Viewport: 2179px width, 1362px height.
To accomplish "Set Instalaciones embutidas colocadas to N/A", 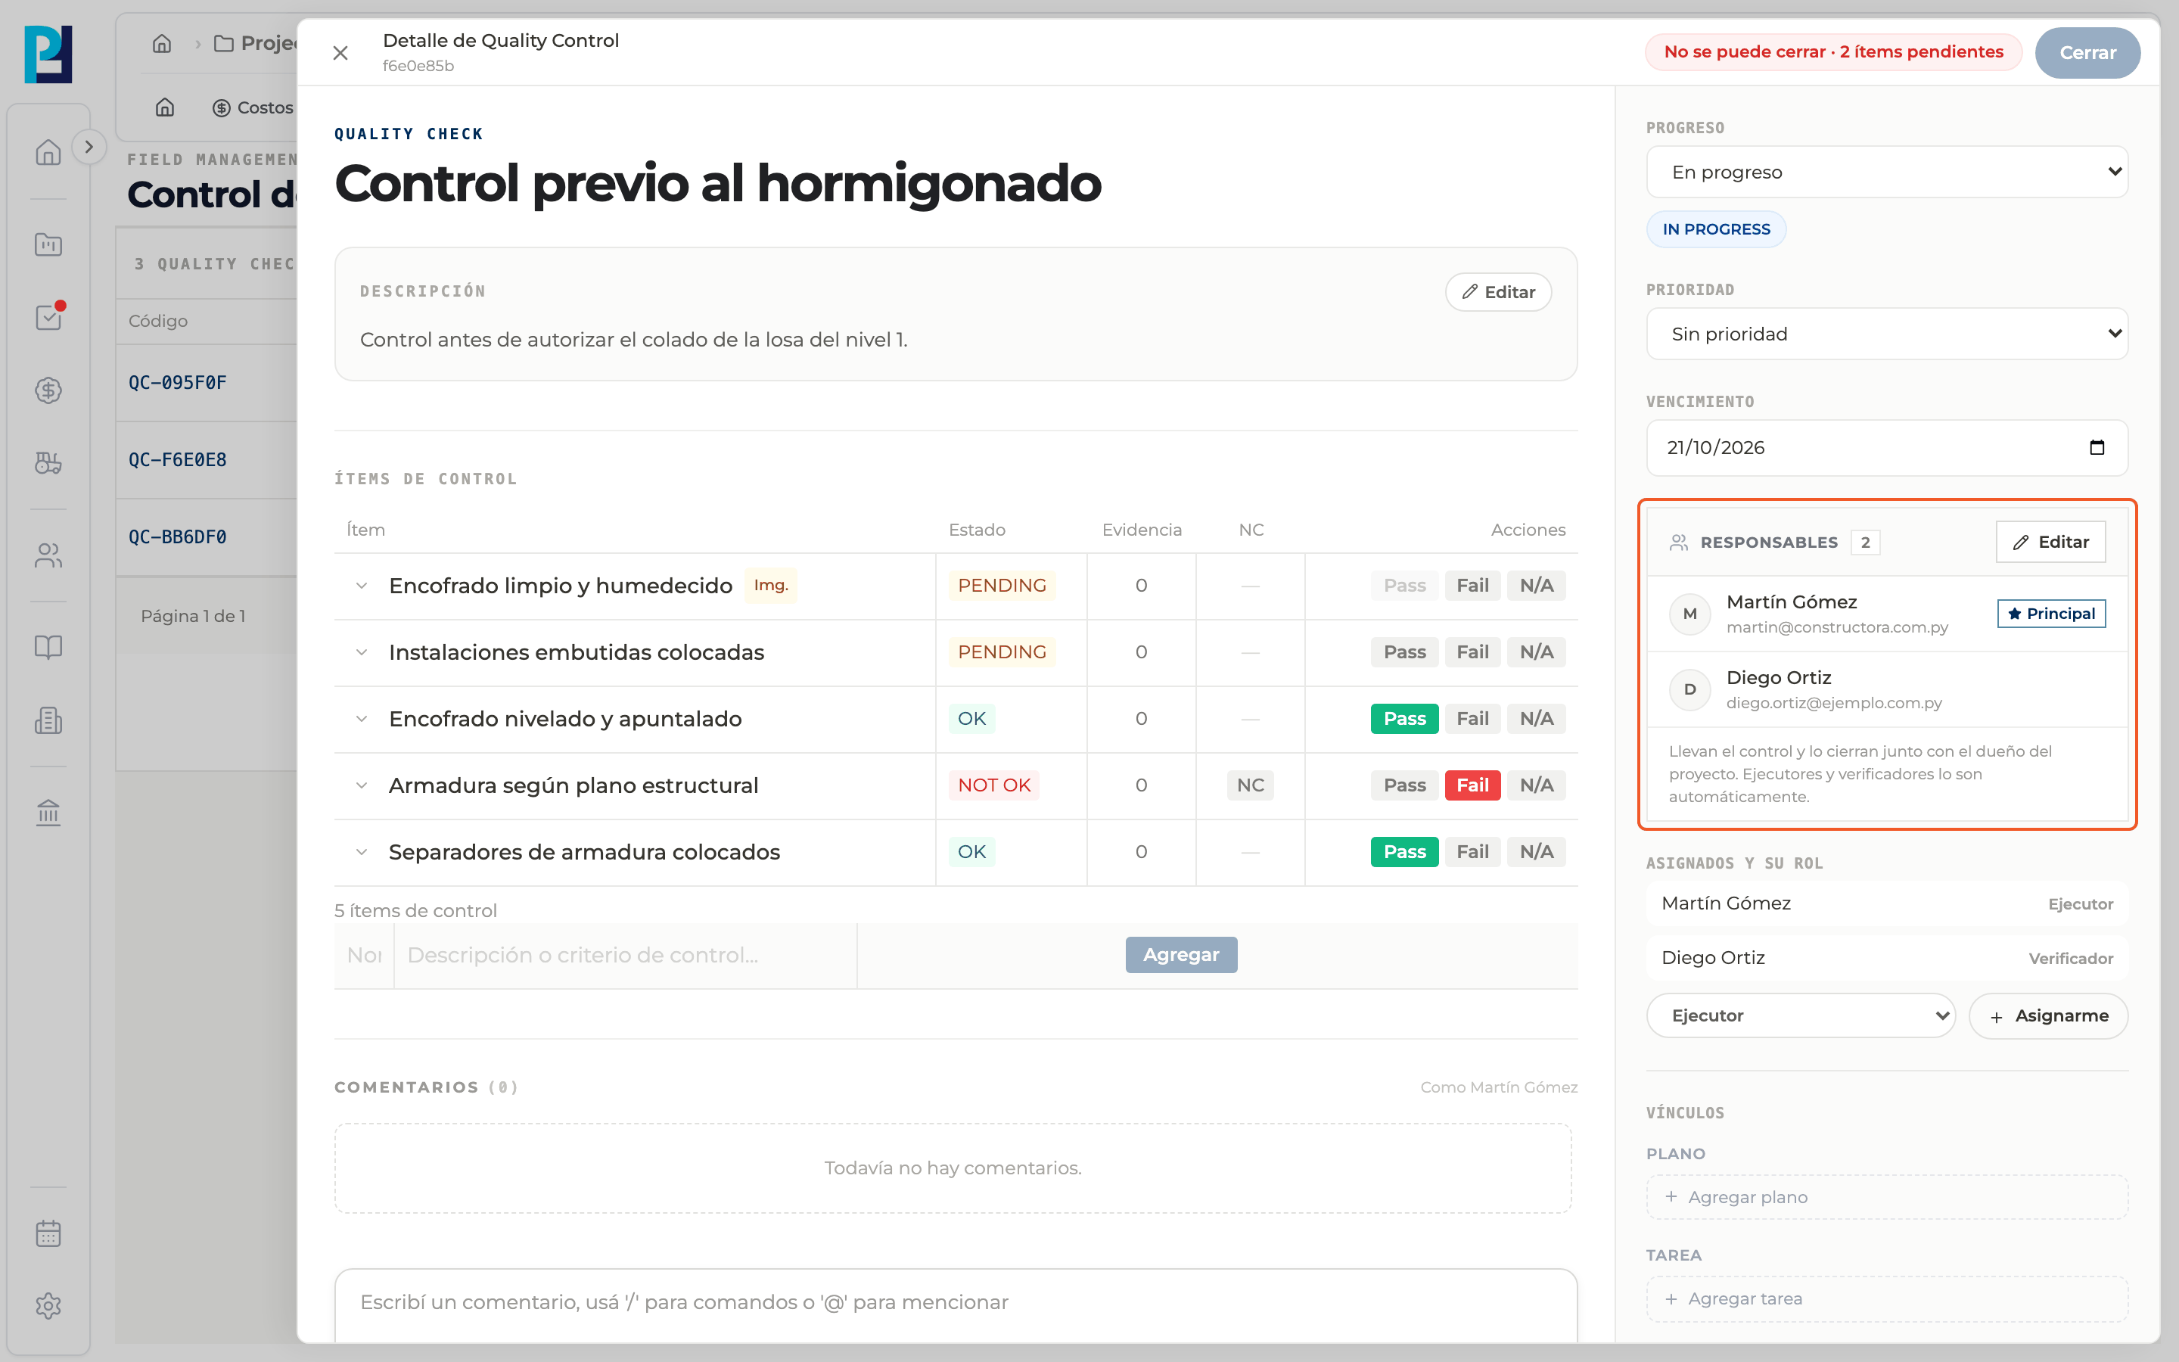I will pyautogui.click(x=1536, y=652).
